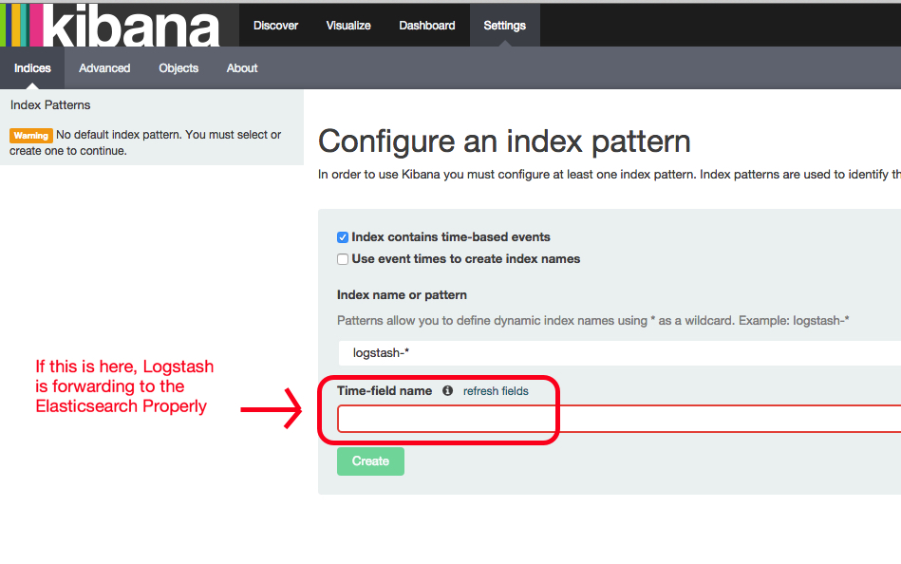Viewport: 901px width, 564px height.
Task: Click the Index Patterns sidebar heading
Action: tap(50, 105)
